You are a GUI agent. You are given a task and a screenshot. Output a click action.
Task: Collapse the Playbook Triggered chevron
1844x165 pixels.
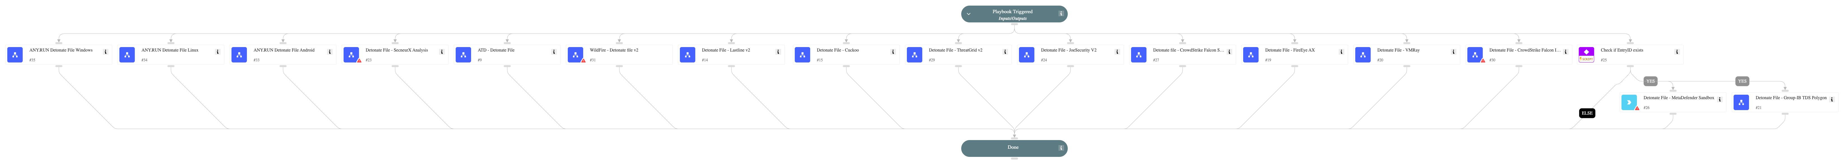(x=969, y=13)
